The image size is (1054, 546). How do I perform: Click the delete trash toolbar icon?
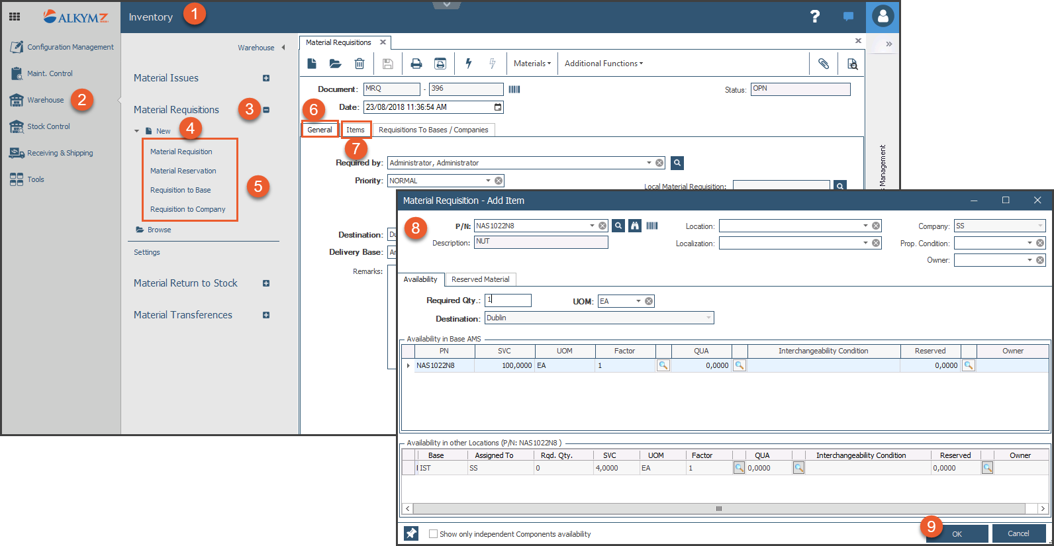point(359,64)
